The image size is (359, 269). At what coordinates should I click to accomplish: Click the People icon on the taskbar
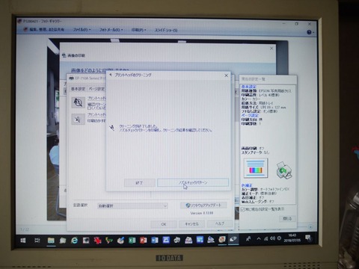pyautogui.click(x=248, y=238)
